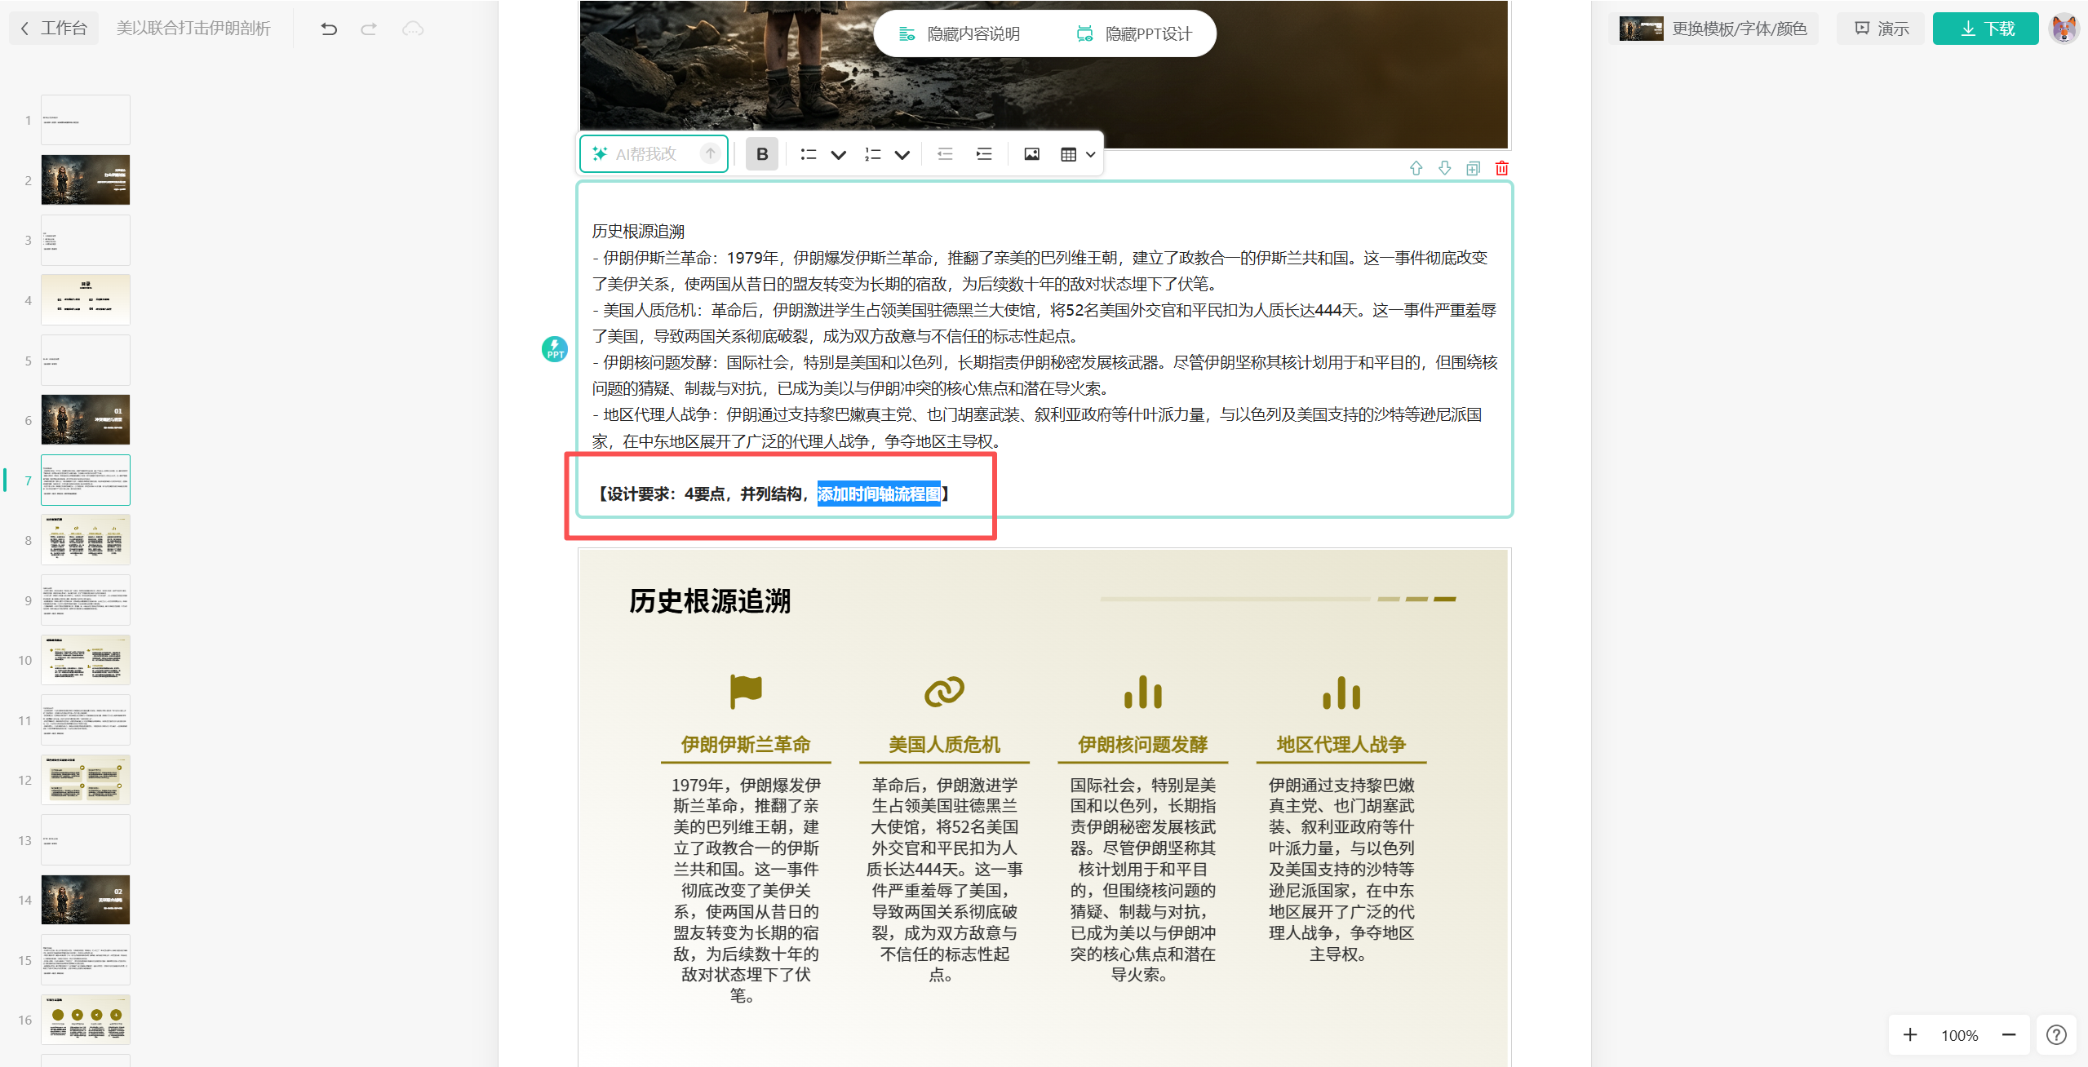Insert an image via picture icon
This screenshot has width=2088, height=1067.
tap(1031, 154)
